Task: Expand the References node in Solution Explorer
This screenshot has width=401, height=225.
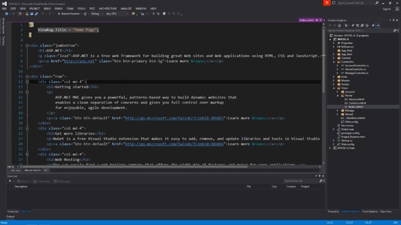Action: pyautogui.click(x=334, y=47)
